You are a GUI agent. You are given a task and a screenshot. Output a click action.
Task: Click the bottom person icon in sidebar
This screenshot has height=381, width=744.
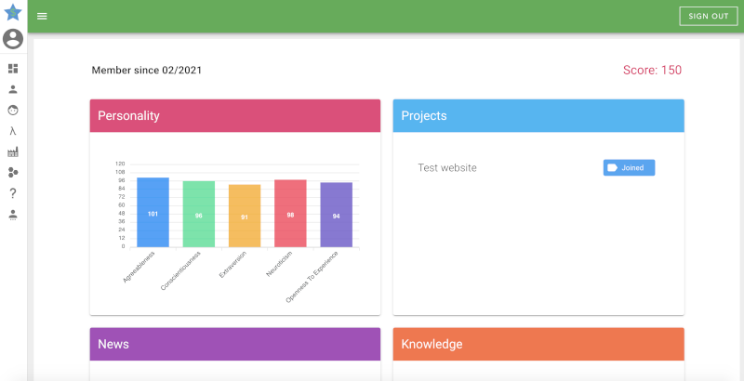pos(13,214)
